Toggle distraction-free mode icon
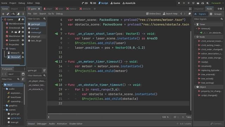 click(x=190, y=9)
